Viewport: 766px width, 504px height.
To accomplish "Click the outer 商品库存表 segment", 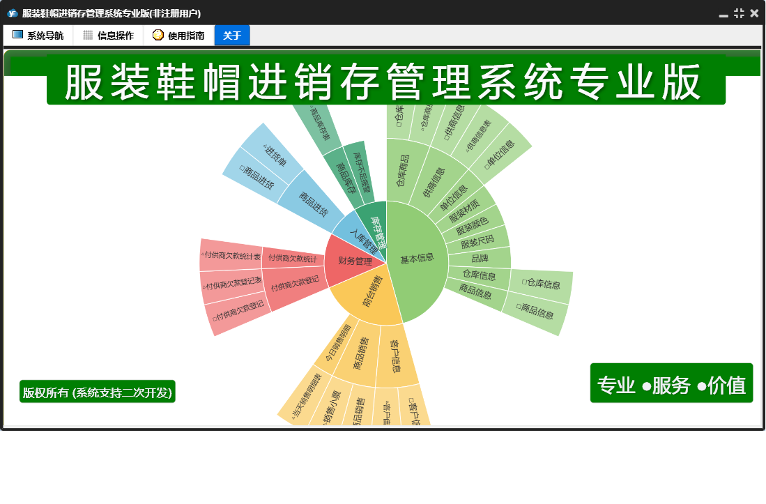I will [320, 124].
